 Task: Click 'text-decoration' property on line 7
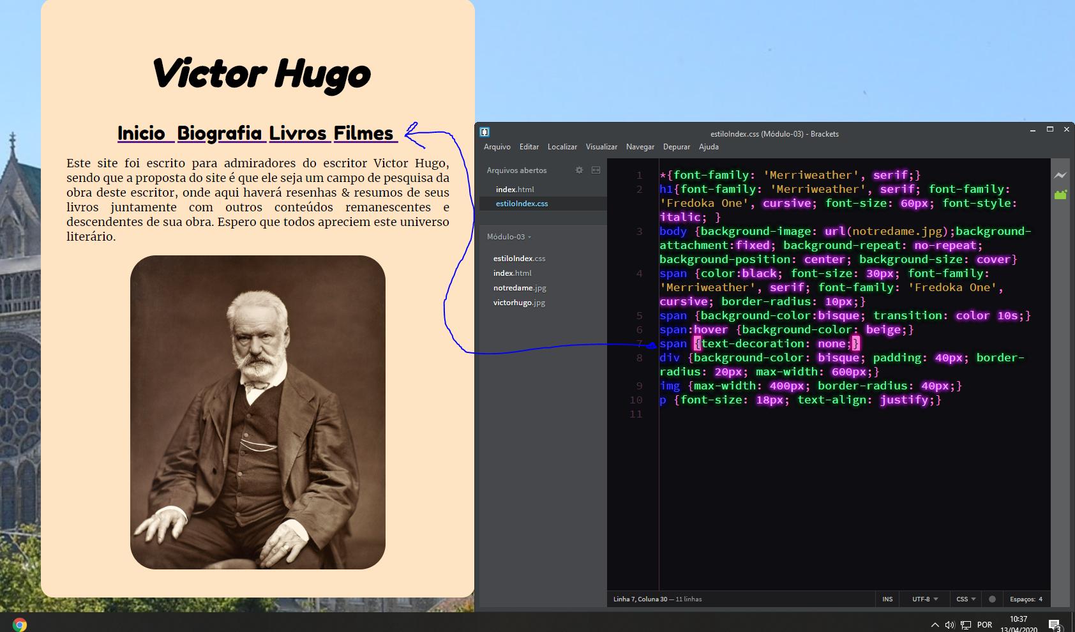(753, 344)
